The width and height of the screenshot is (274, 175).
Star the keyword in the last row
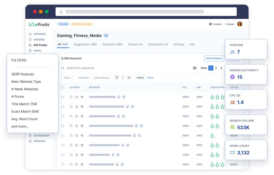click(77, 164)
